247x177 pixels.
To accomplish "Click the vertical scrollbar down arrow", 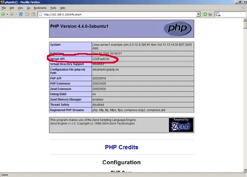I will click(x=245, y=170).
